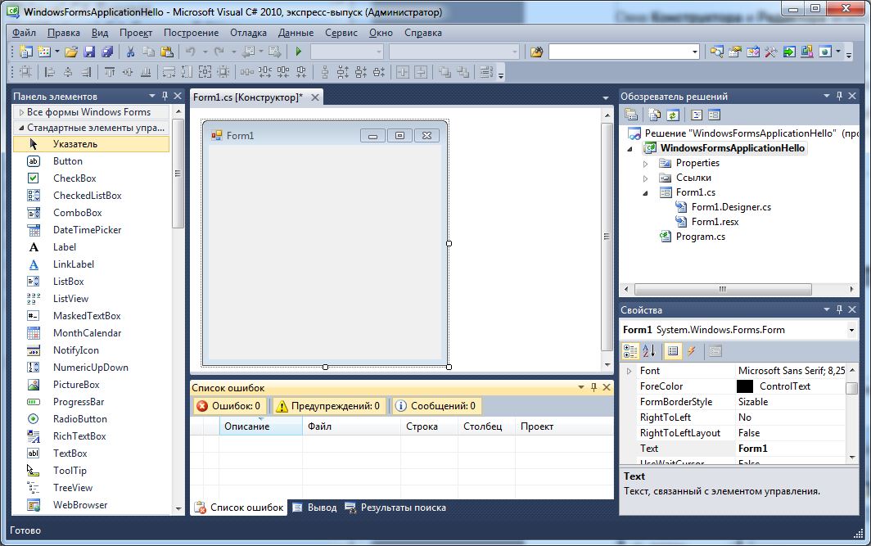Switch to the Результаты поиска tab
The width and height of the screenshot is (871, 546).
pyautogui.click(x=395, y=508)
